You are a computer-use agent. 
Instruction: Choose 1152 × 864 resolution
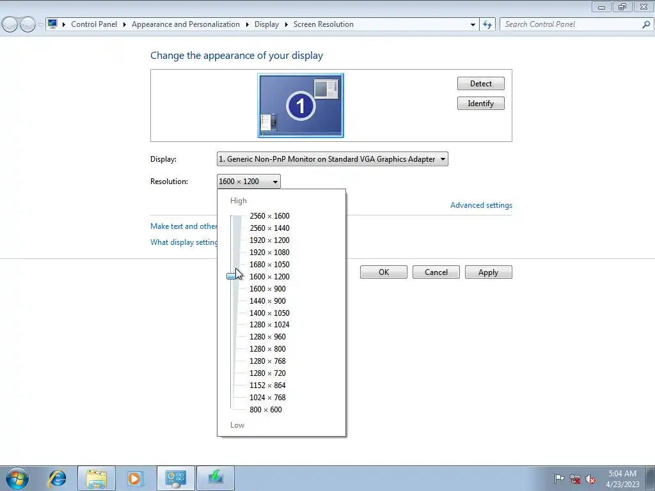[267, 385]
